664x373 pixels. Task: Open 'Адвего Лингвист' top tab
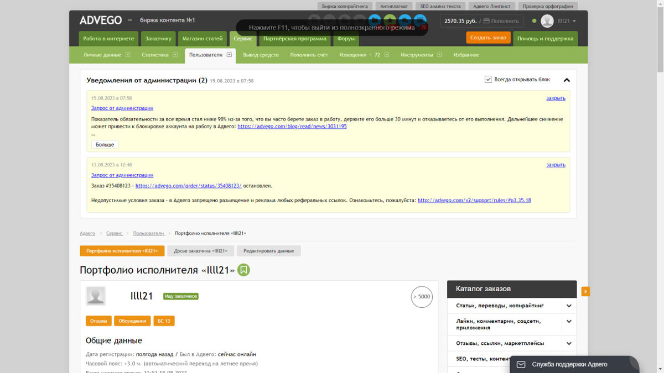point(491,6)
